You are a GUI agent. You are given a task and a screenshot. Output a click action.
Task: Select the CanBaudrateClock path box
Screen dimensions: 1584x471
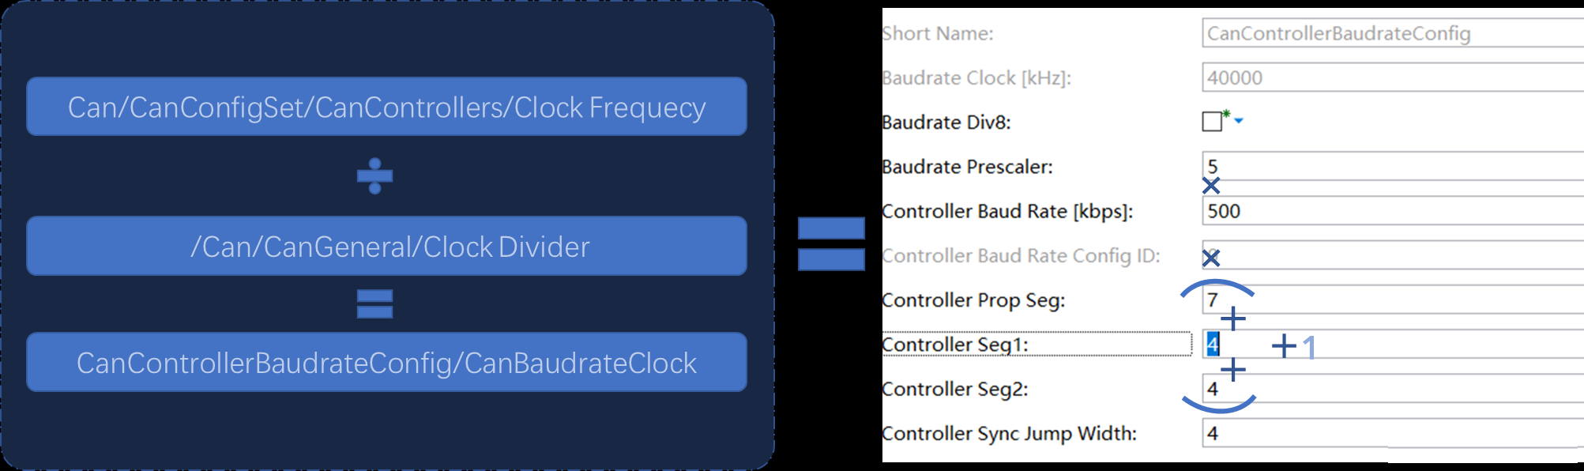(386, 363)
